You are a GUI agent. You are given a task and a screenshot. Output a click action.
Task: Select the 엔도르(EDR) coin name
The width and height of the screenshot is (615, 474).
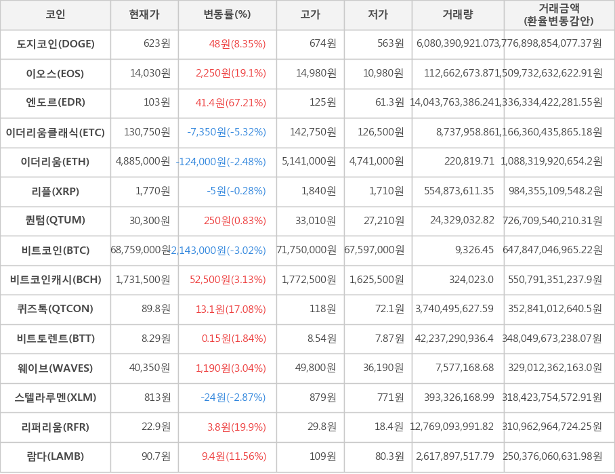[x=56, y=103]
